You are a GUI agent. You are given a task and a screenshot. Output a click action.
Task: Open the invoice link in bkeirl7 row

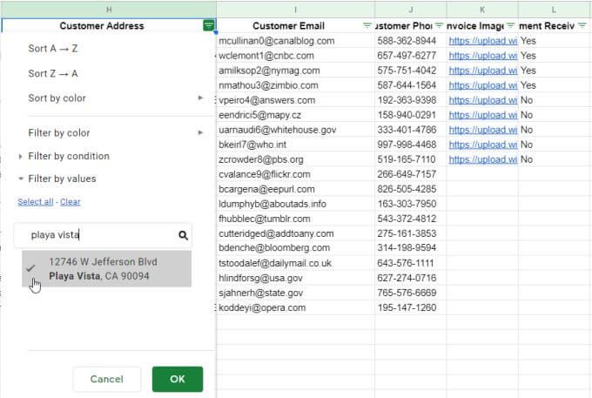pyautogui.click(x=483, y=145)
